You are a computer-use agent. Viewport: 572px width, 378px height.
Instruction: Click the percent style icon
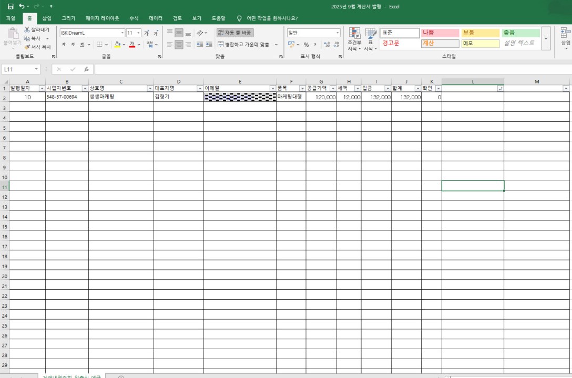click(x=306, y=45)
